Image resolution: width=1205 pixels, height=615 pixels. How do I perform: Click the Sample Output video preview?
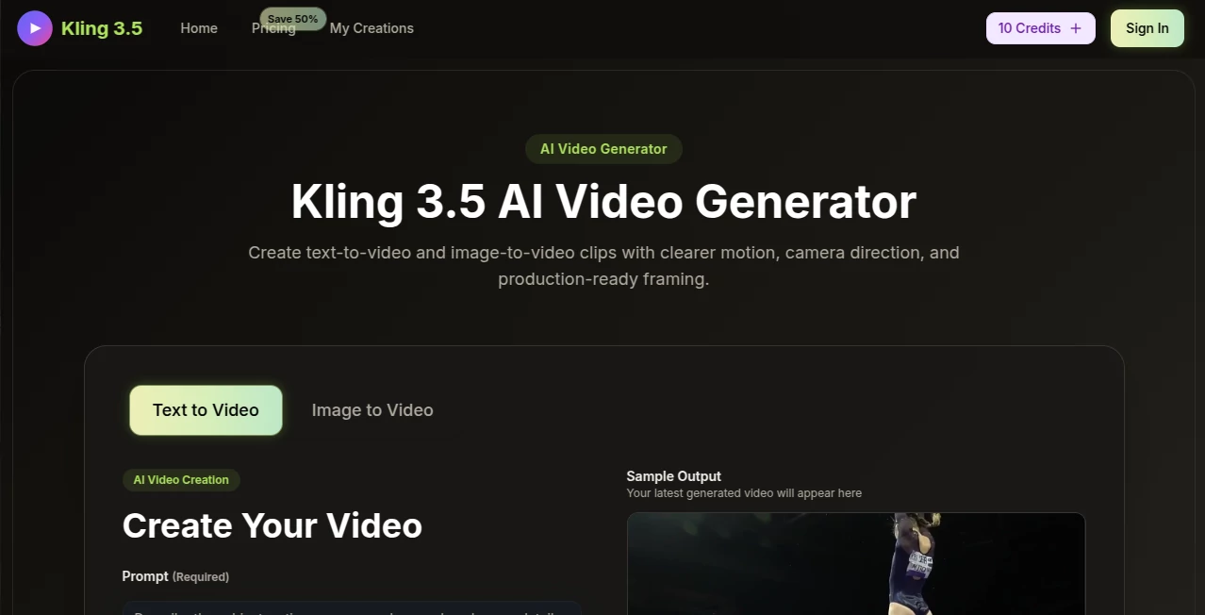856,564
